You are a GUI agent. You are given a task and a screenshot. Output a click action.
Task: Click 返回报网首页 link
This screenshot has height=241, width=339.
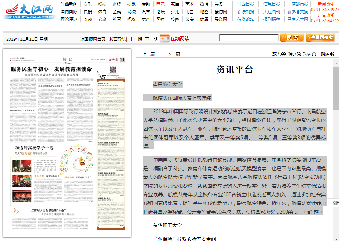(x=93, y=39)
